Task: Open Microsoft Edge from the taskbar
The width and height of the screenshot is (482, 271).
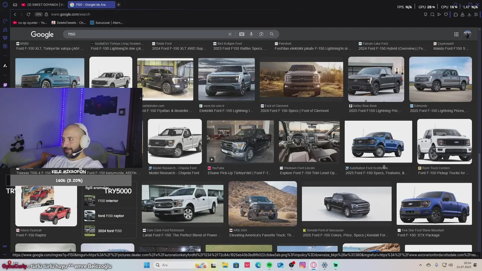Action: (258, 265)
